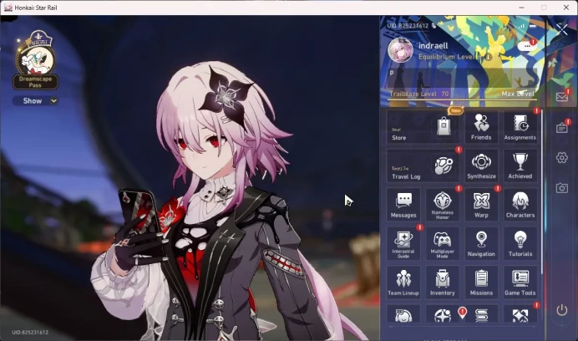Click the signature box with letter p

[x=462, y=78]
